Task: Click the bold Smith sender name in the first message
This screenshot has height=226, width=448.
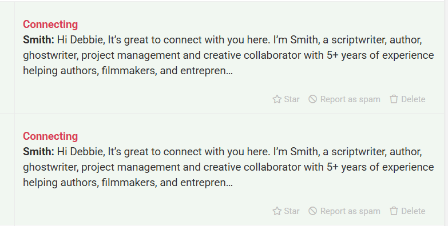Action: 38,39
